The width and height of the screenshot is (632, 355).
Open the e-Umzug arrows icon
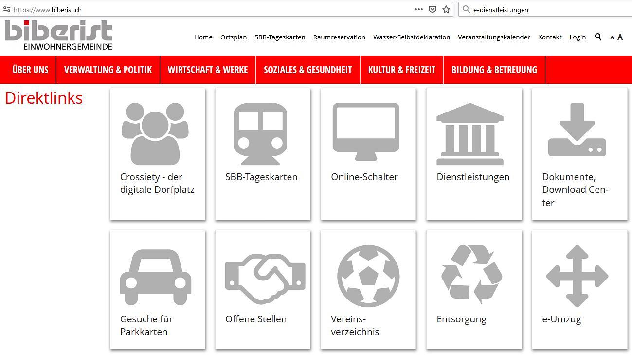tap(577, 276)
